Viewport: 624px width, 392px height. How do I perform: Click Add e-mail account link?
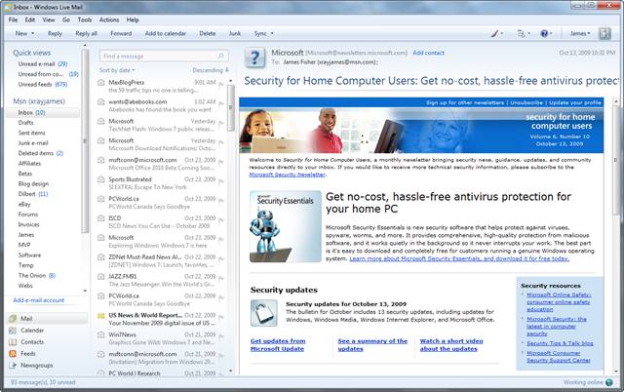pos(39,300)
